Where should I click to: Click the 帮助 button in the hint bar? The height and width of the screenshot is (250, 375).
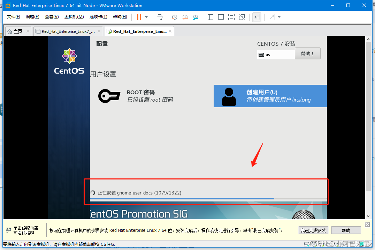(346, 230)
